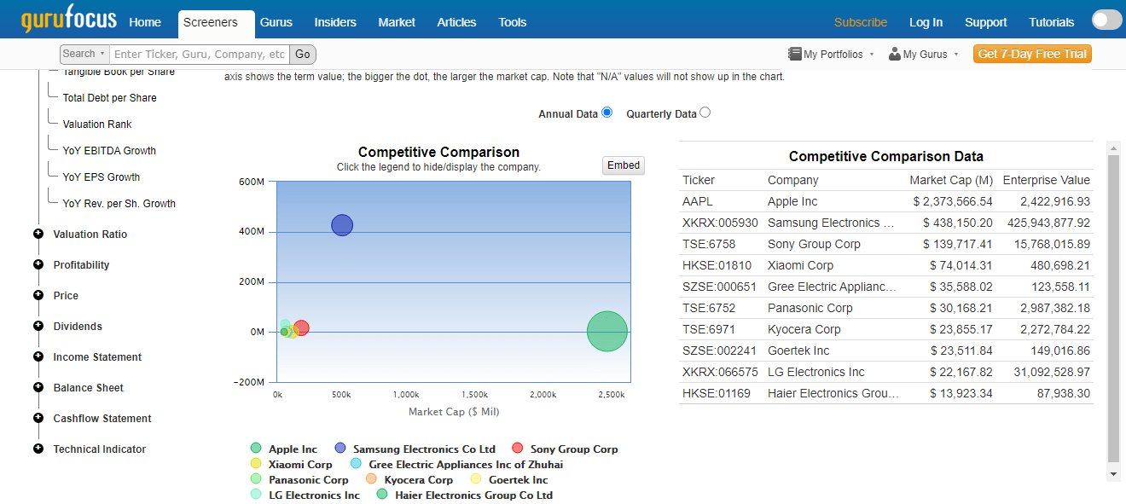The height and width of the screenshot is (504, 1126).
Task: Expand the Valuation Ratio plus icon
Action: (x=38, y=234)
